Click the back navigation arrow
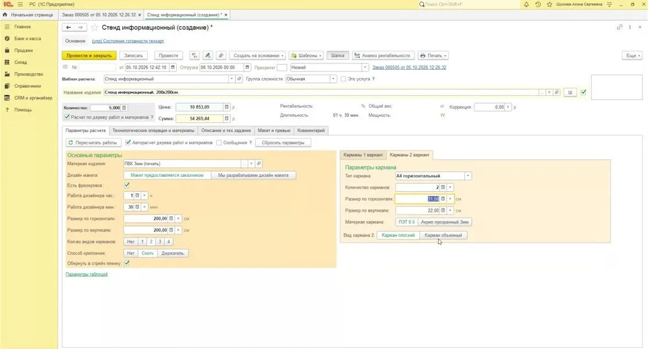Viewport: 648px width, 349px height. [69, 27]
